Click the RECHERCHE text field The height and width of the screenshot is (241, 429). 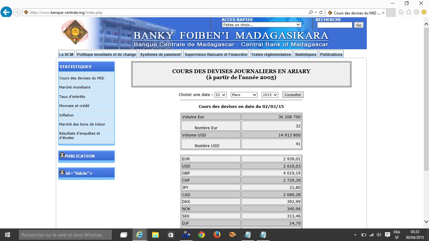(334, 25)
